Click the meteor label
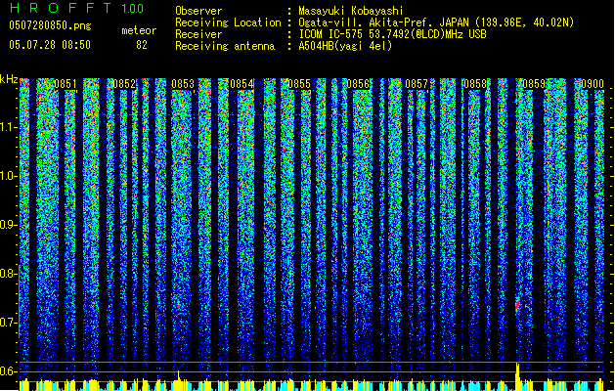Viewport: 615px width, 391px height. [x=139, y=30]
